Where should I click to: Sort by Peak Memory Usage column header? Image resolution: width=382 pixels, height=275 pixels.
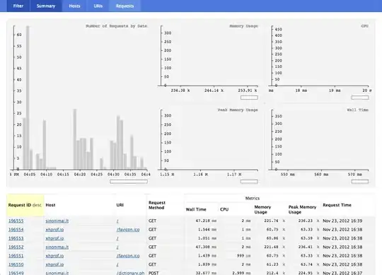(302, 209)
